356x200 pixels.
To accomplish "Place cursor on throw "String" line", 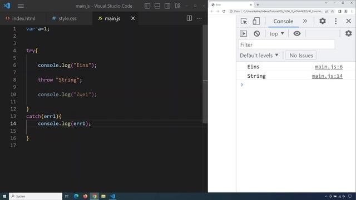I will pos(60,80).
